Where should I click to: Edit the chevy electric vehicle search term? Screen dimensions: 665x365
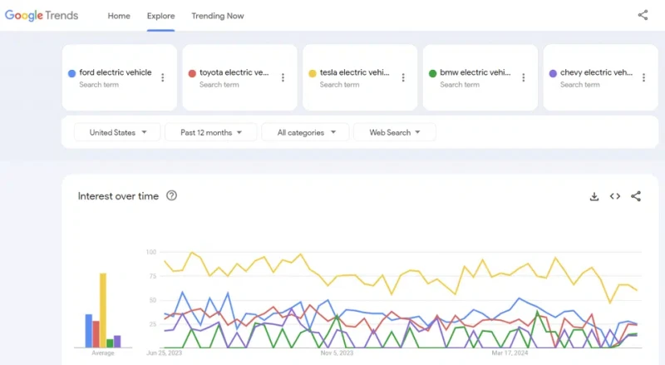pos(596,72)
